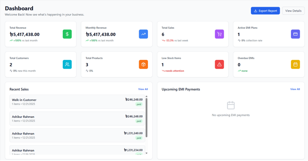
Task: Select the Ashikur Rahman sale of ৳246,248.00
Action: [77, 119]
